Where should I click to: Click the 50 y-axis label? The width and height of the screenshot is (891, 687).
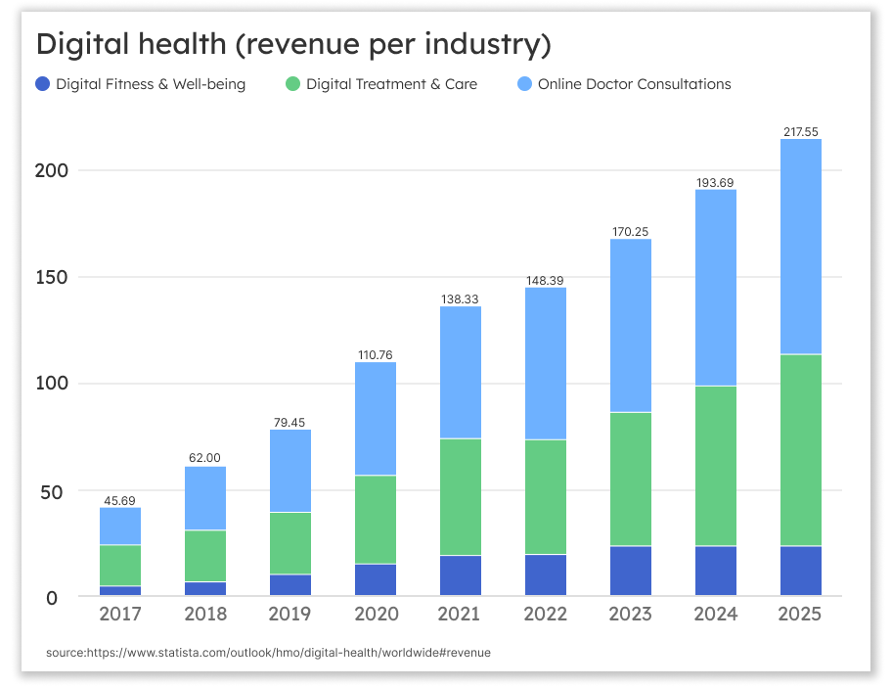tap(51, 492)
